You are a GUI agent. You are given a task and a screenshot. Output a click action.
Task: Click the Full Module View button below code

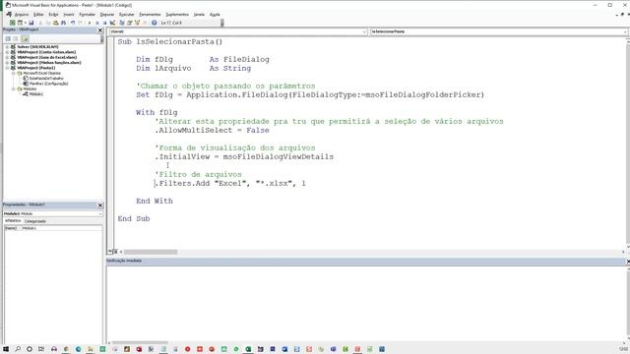[115, 252]
